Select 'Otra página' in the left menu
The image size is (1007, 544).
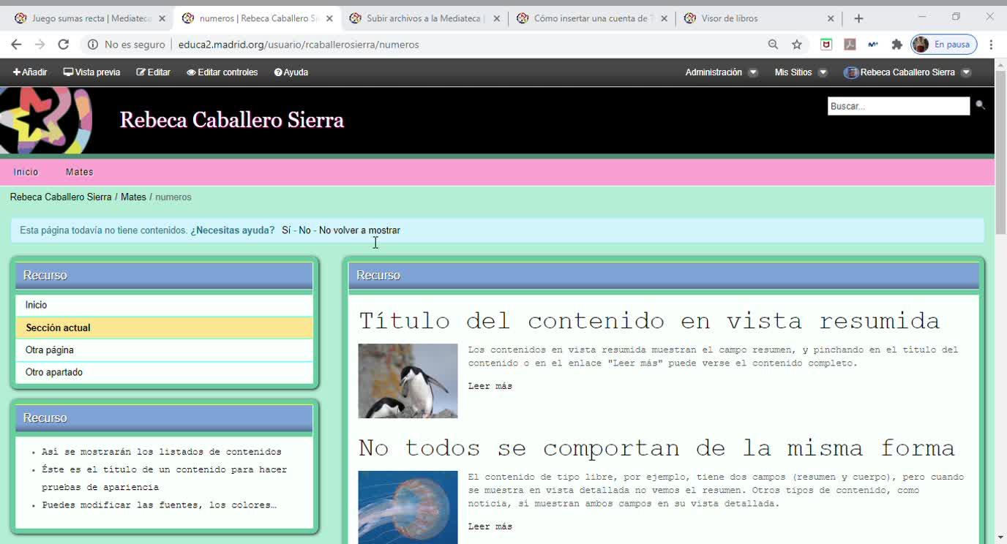pyautogui.click(x=164, y=350)
